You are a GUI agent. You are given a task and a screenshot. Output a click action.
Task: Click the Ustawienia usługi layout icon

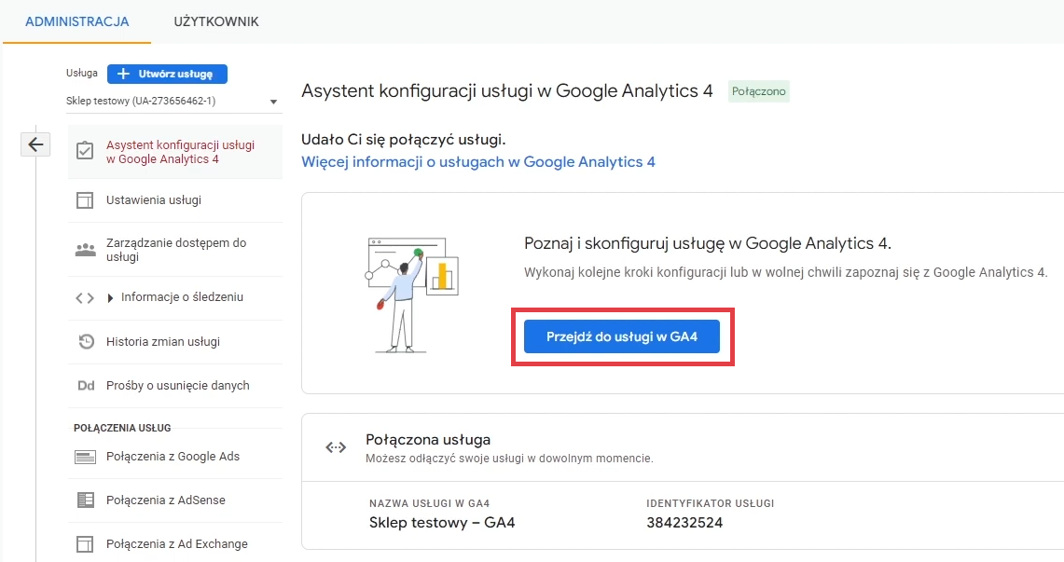[x=85, y=200]
